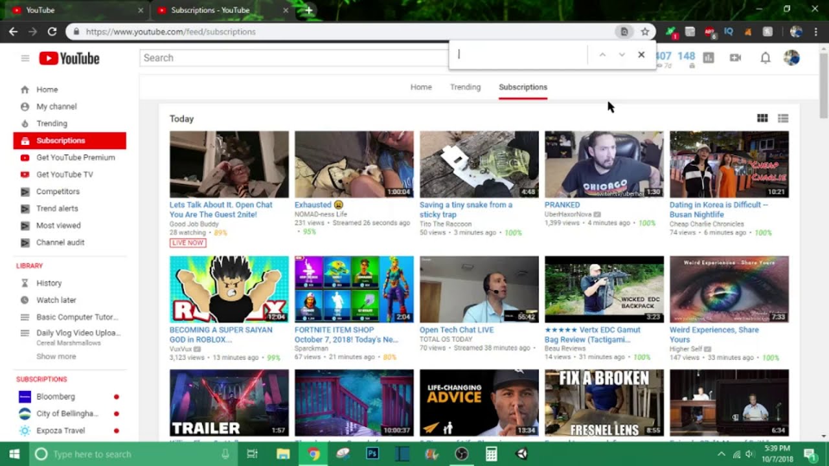This screenshot has height=466, width=829.
Task: Open the notifications bell
Action: coord(766,58)
